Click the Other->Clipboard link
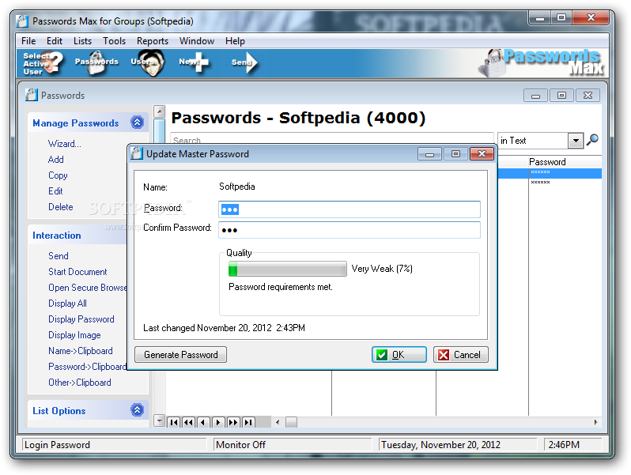This screenshot has height=475, width=631. 80,382
